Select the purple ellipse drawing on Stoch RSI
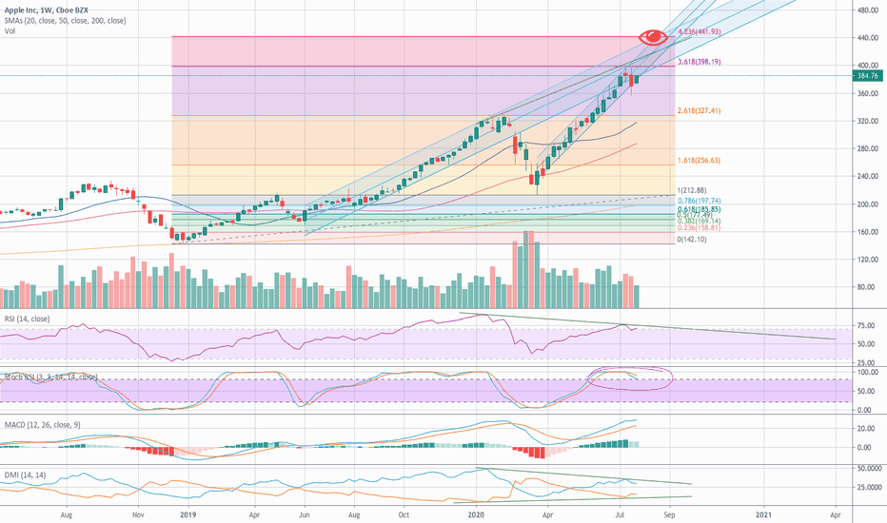The height and width of the screenshot is (523, 887). 630,378
